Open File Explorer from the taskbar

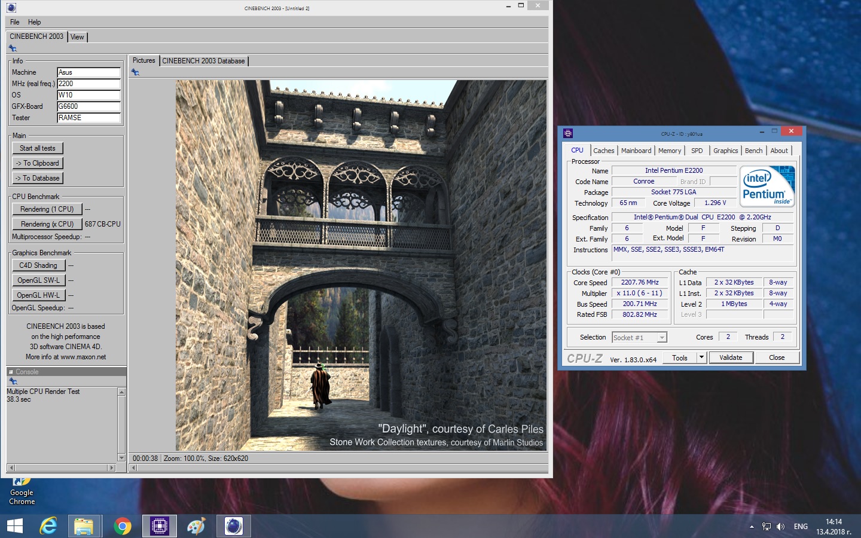(84, 526)
